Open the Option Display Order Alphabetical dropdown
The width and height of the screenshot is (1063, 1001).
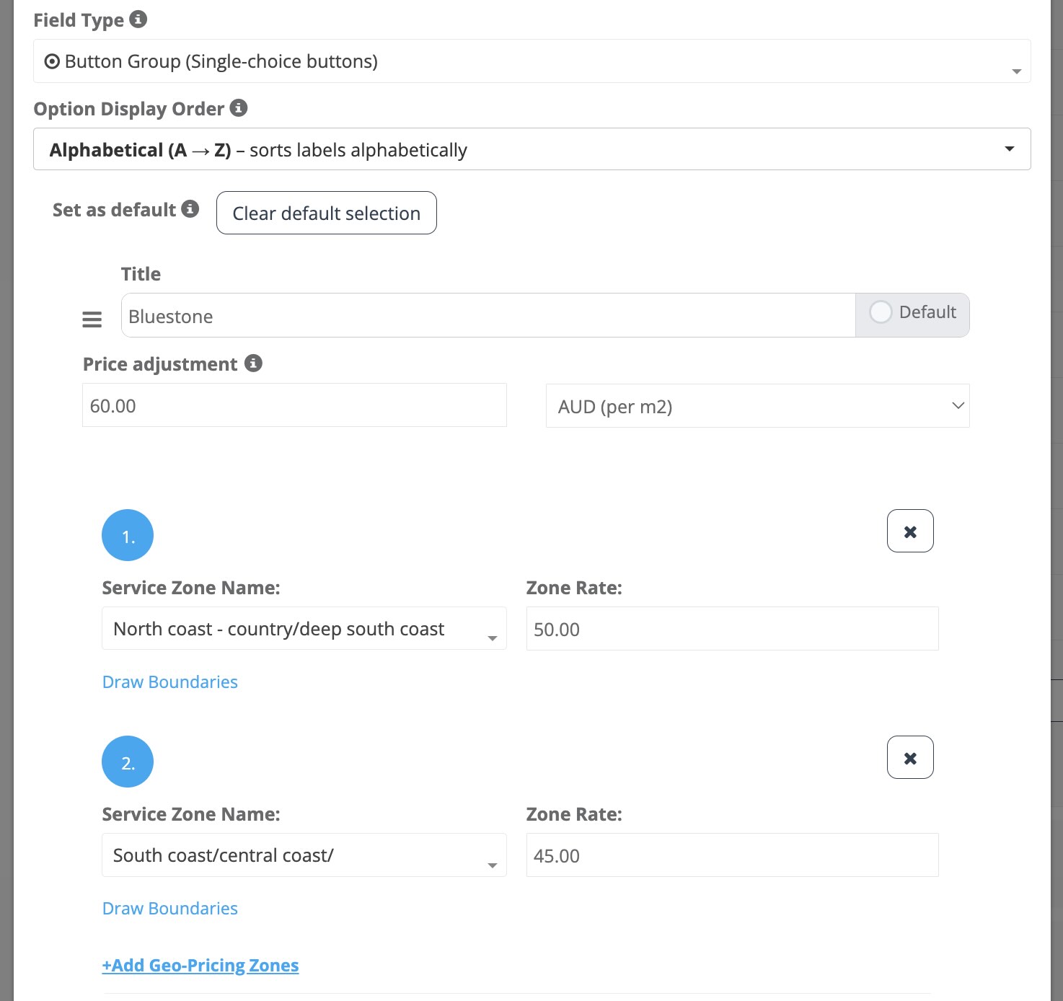(531, 150)
